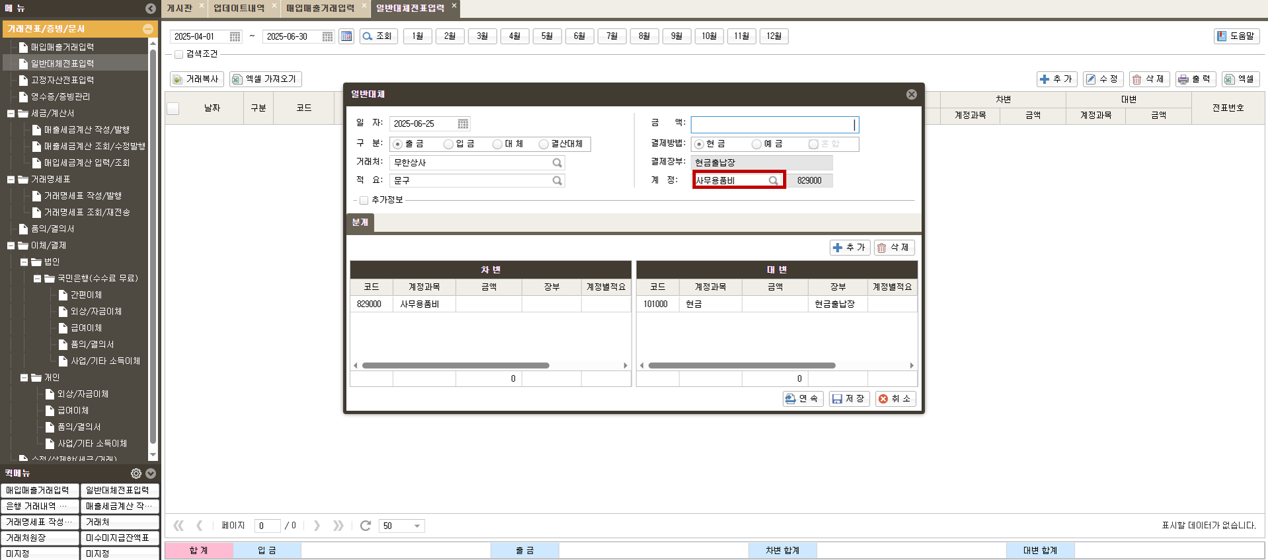Screen dimensions: 1268x560
Task: Select the 6월 month filter
Action: pos(579,36)
